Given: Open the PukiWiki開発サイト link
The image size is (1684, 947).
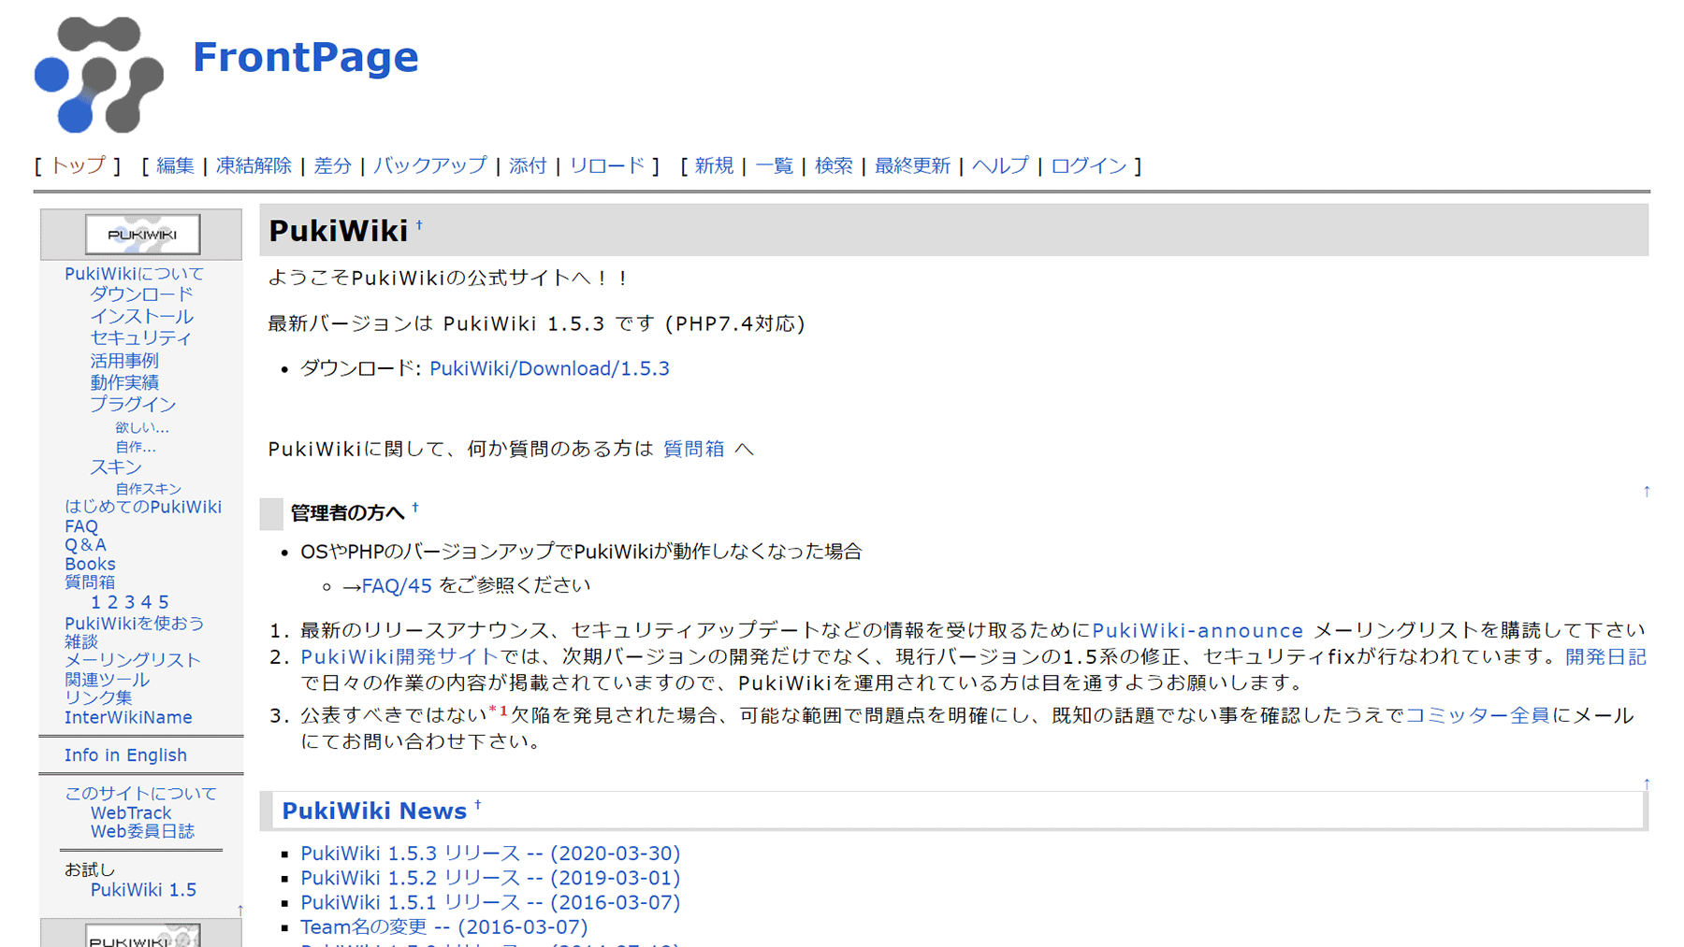Looking at the screenshot, I should coord(399,657).
